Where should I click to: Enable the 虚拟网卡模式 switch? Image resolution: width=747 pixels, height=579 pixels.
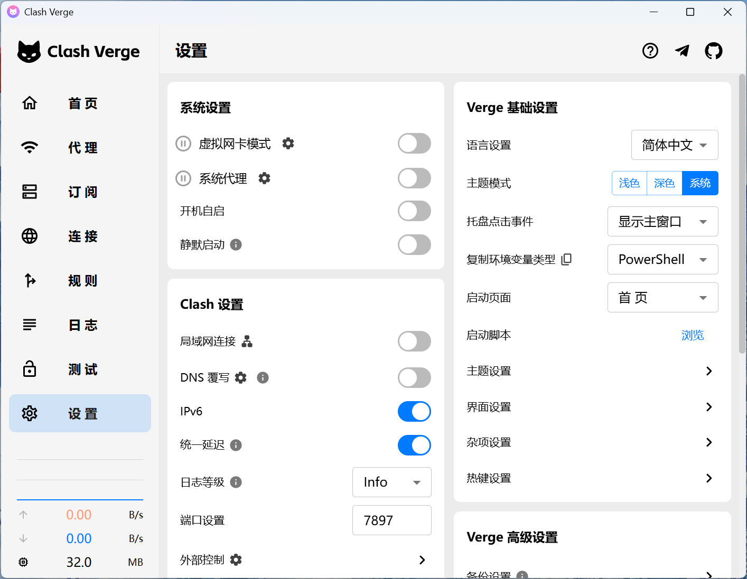(x=414, y=144)
